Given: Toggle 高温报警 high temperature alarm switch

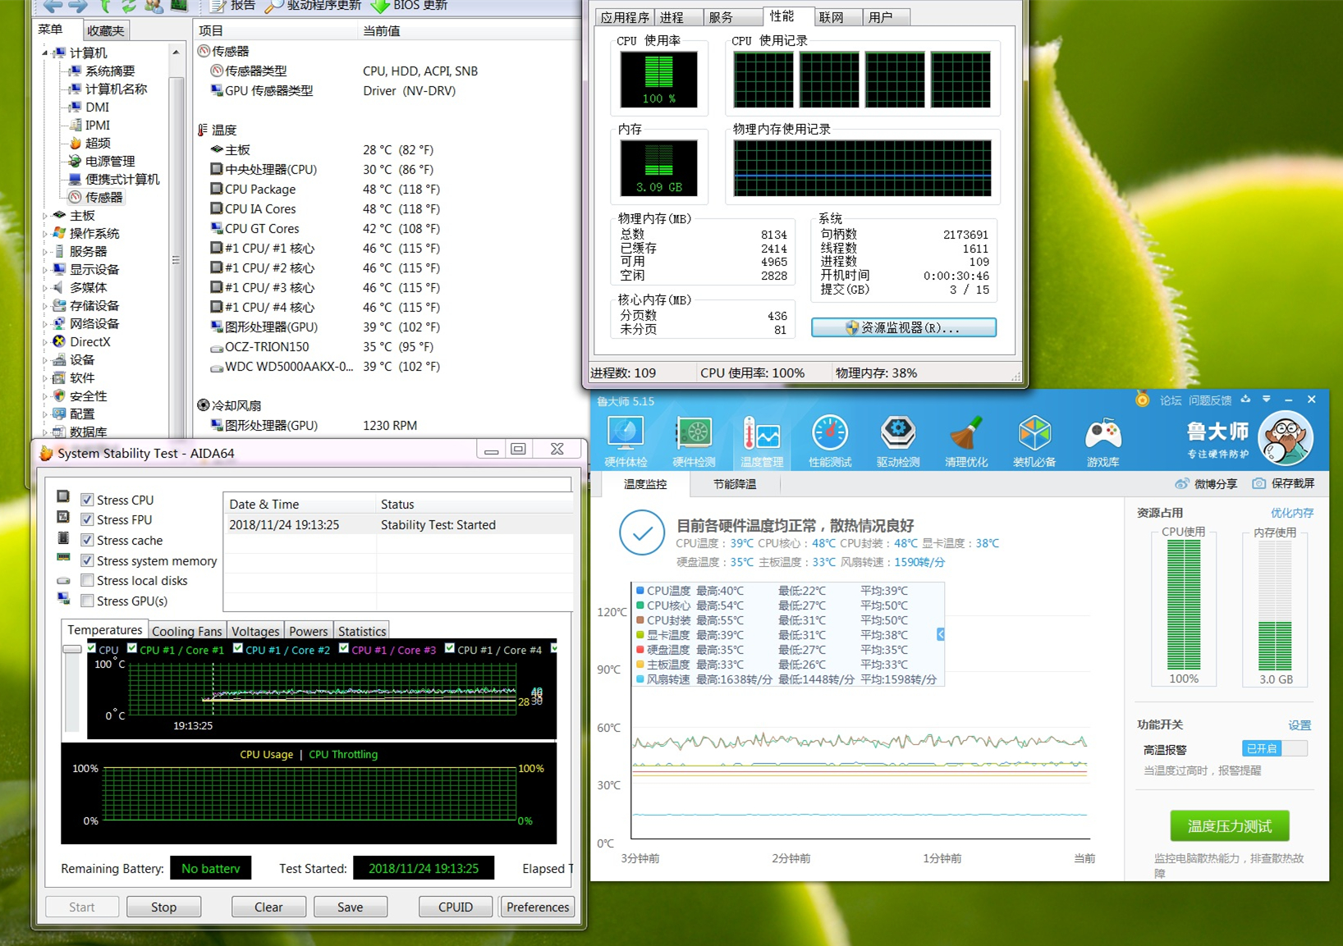Looking at the screenshot, I should pyautogui.click(x=1274, y=748).
